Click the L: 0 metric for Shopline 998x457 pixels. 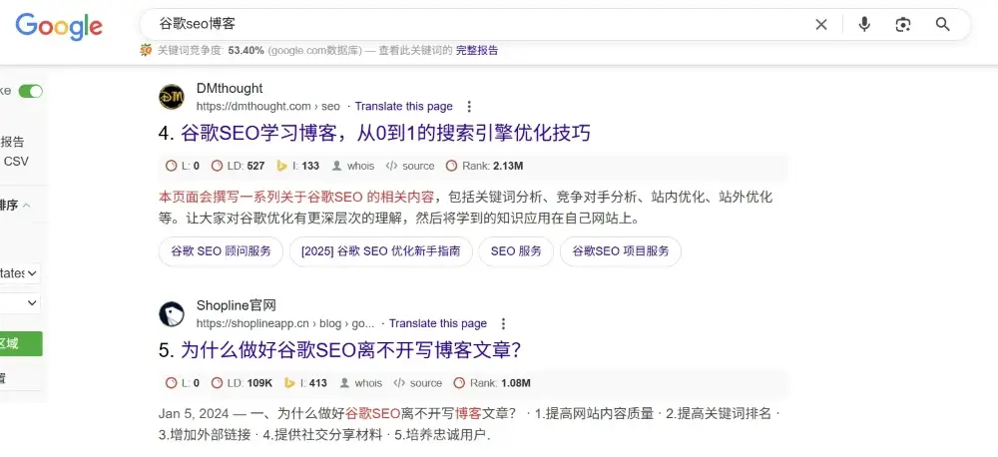click(183, 383)
